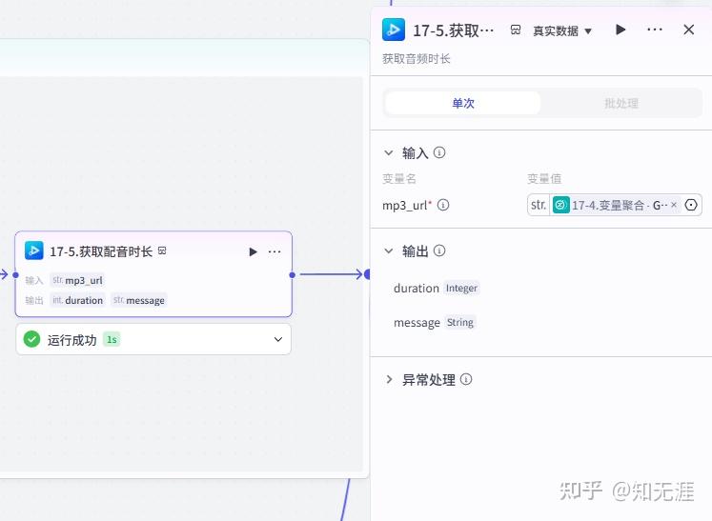Select the 17-5.获取配音时长 node title
Viewport: 712px width, 521px height.
pos(101,251)
